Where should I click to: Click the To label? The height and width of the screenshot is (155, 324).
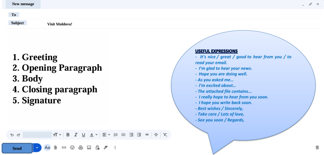14,15
